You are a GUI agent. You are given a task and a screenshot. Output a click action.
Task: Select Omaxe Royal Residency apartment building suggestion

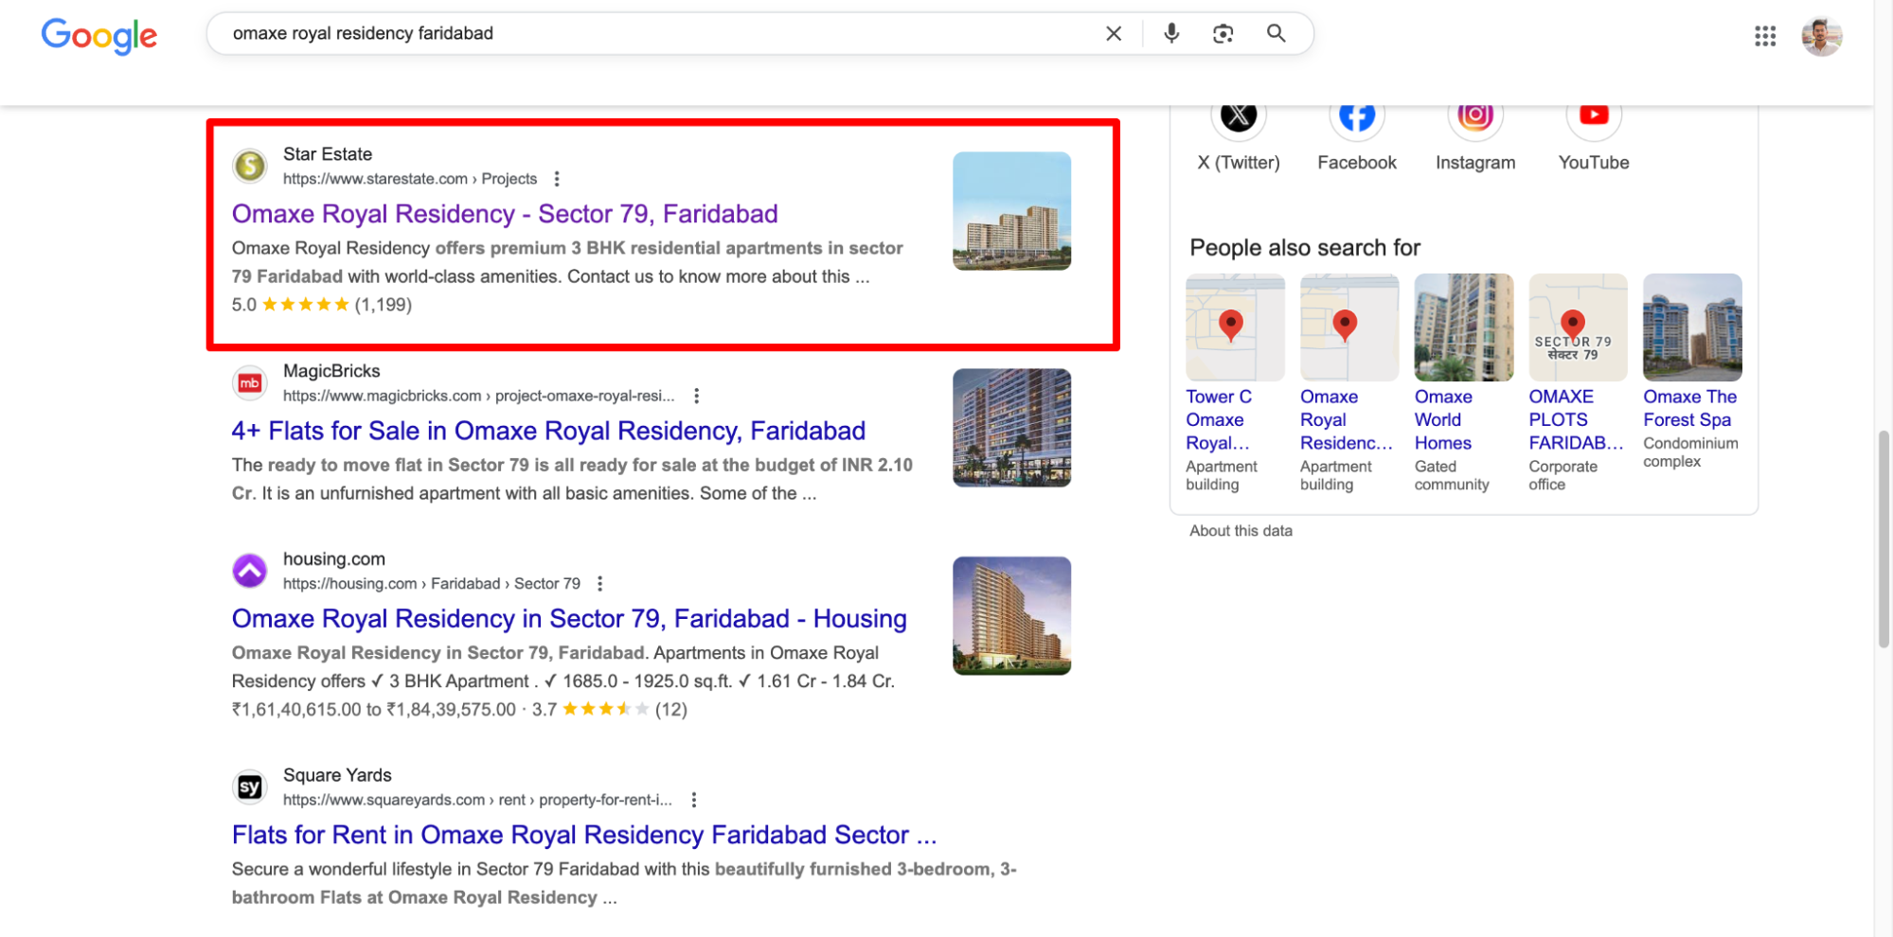click(x=1349, y=383)
